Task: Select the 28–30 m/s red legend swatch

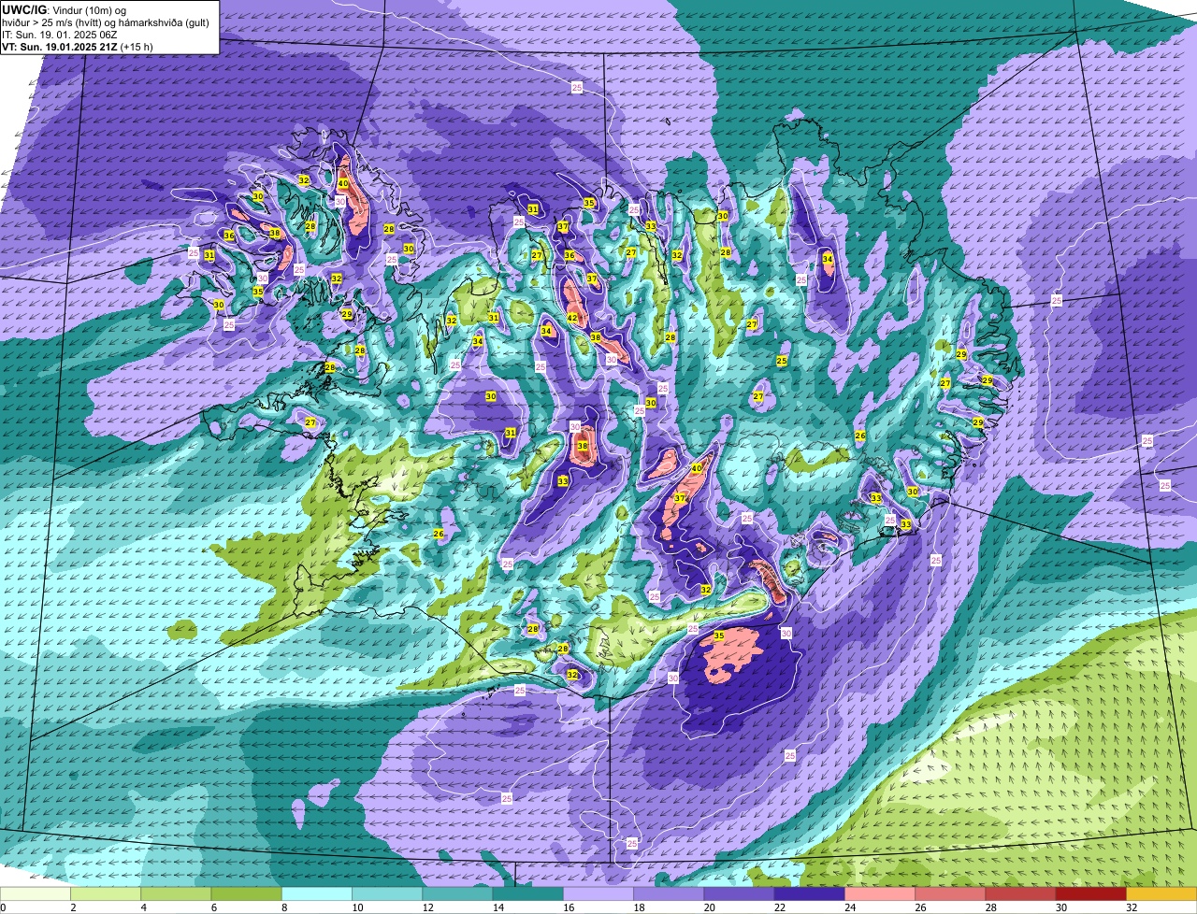Action: point(1020,894)
